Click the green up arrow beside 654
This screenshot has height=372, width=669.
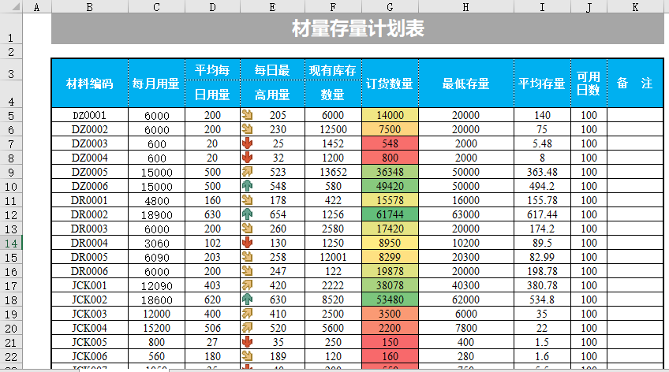pos(248,214)
